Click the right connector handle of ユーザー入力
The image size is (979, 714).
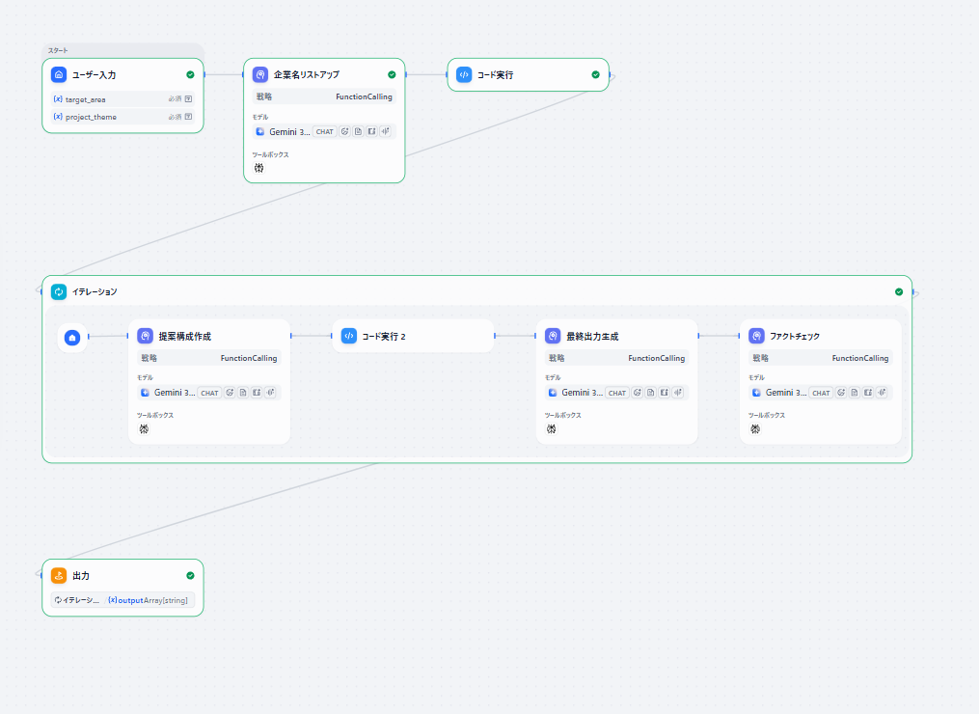tap(204, 75)
